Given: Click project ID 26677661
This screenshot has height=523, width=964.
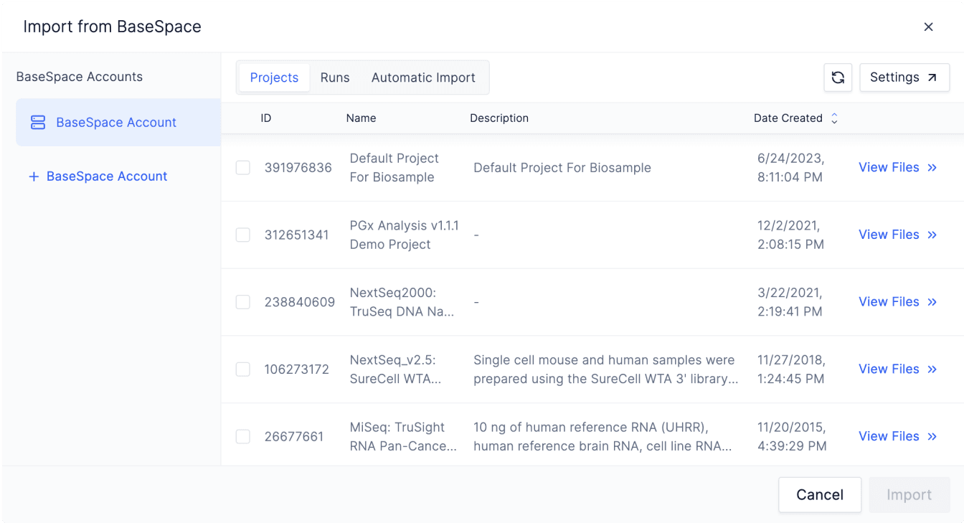Looking at the screenshot, I should coord(293,437).
